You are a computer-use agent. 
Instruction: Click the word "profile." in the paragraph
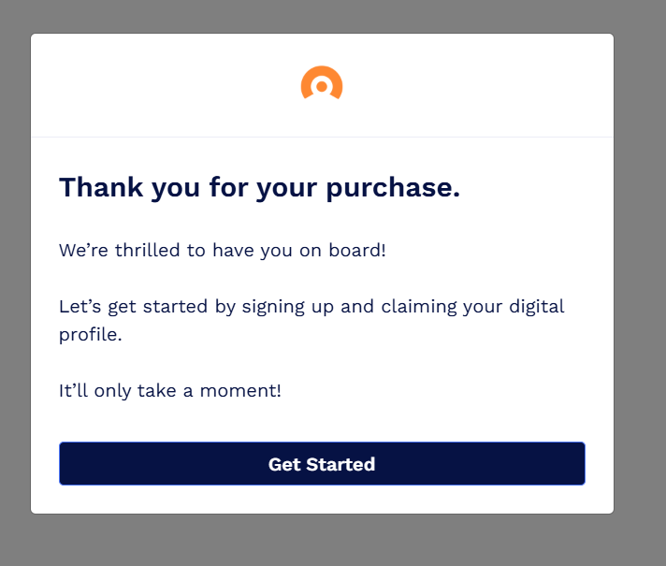90,334
